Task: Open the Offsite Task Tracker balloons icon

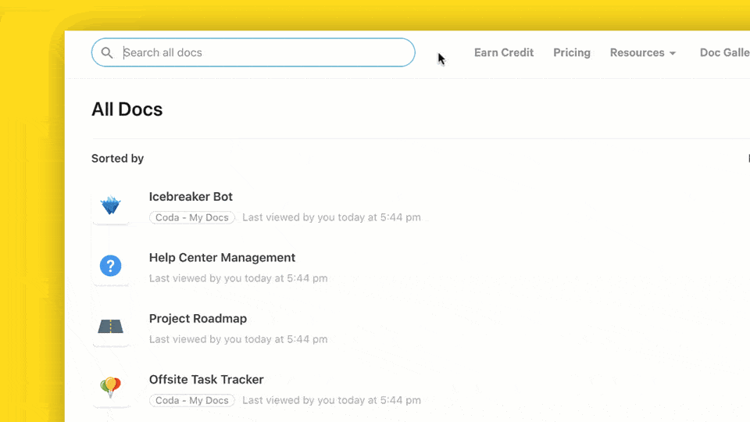Action: pos(110,387)
